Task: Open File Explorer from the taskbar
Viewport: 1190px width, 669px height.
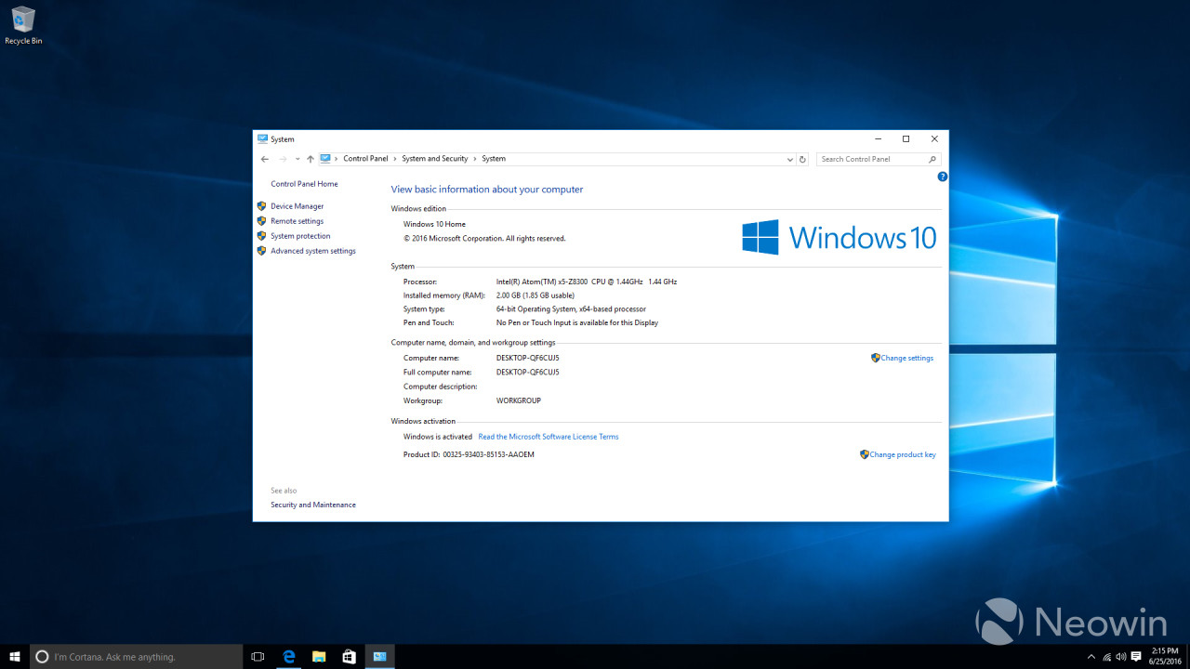Action: click(319, 657)
